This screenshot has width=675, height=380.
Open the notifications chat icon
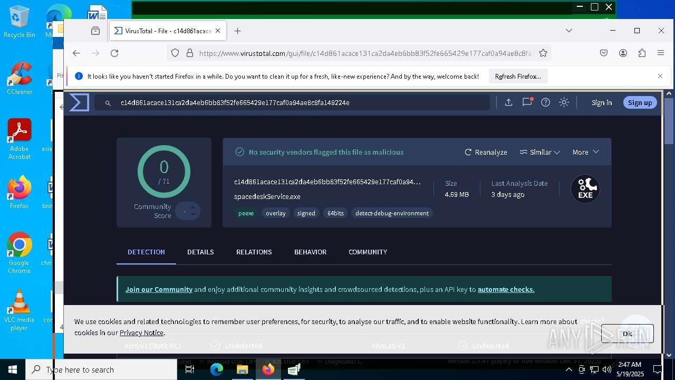[x=527, y=102]
